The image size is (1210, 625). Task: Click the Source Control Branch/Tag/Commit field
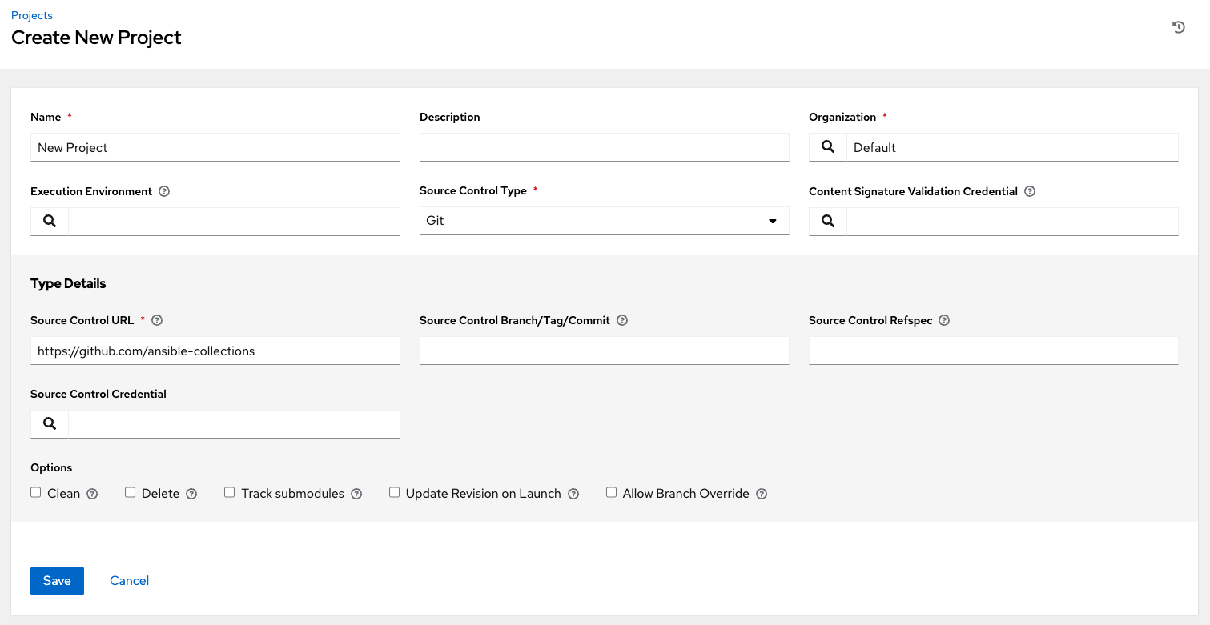pos(604,351)
